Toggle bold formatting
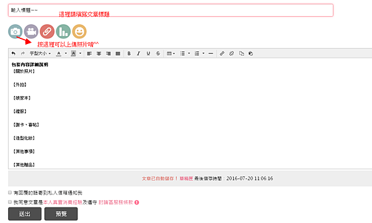Viewport: 372px width, 223px height. tap(129, 53)
